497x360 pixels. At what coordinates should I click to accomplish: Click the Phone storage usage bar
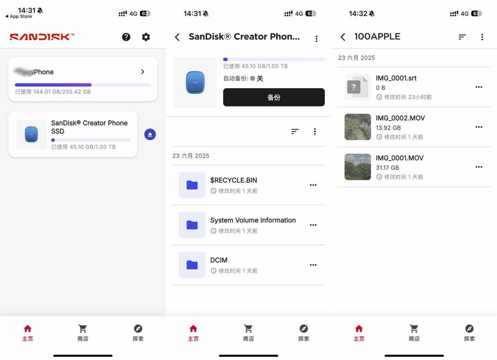pyautogui.click(x=83, y=85)
